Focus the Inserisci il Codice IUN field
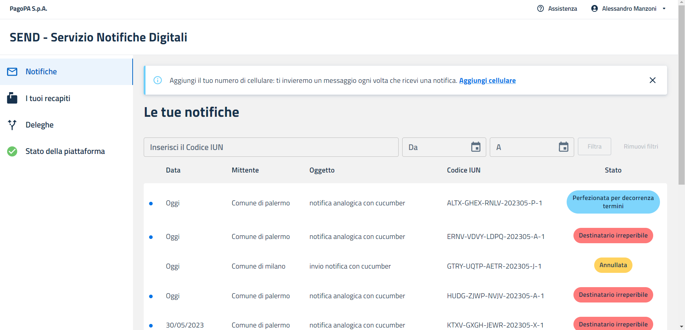This screenshot has height=330, width=685. pos(271,147)
